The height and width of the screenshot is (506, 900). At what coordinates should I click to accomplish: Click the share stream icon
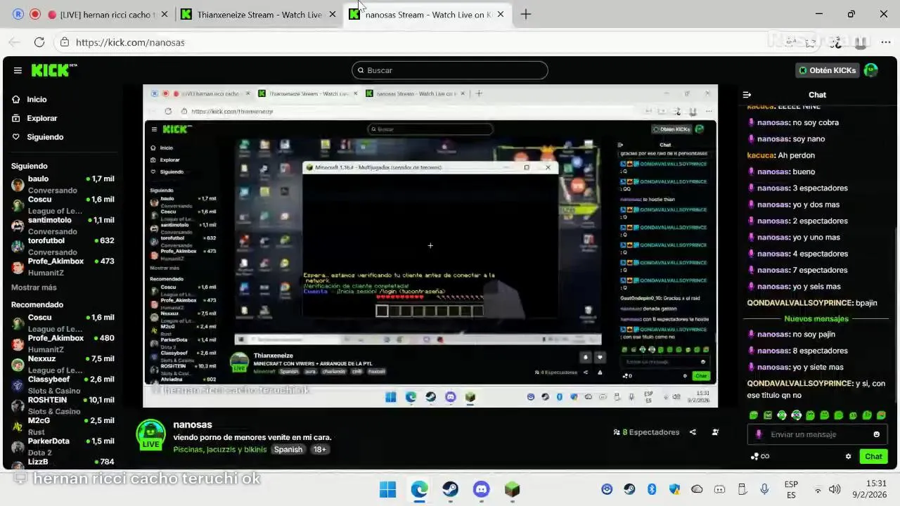tap(693, 432)
